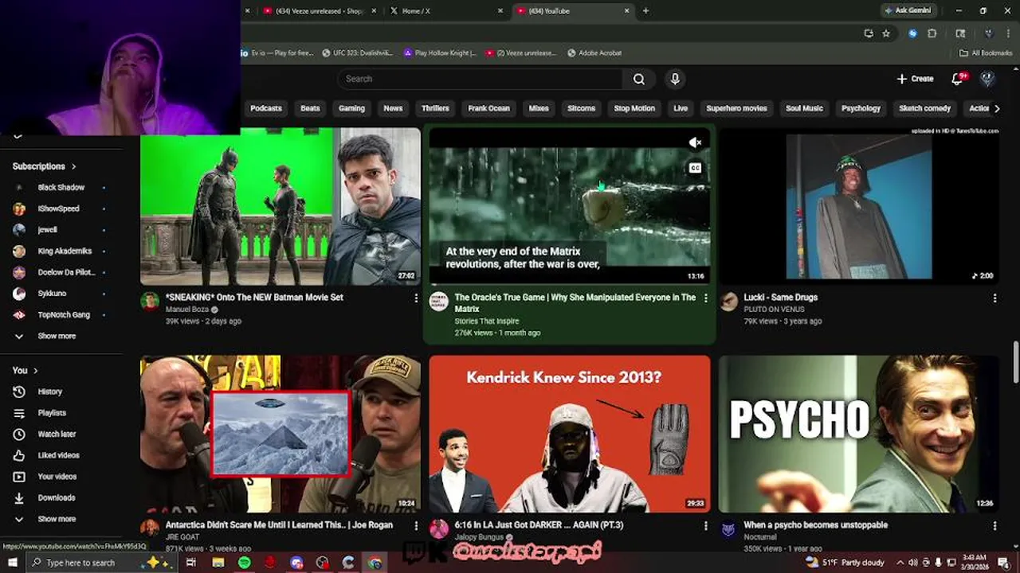Open options menu for Lucki - Same Drugs video
The width and height of the screenshot is (1020, 573).
tap(994, 298)
